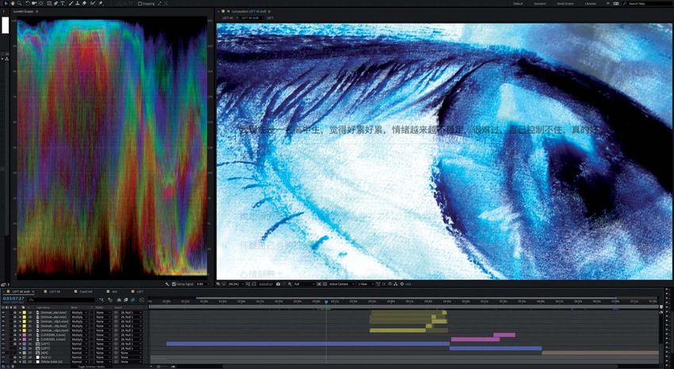Hide layer 25 LEFT with eye icon

3,344
